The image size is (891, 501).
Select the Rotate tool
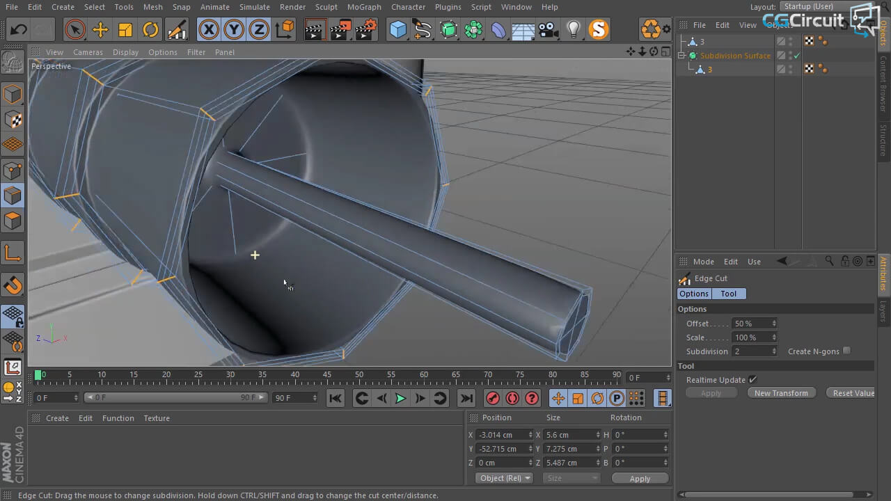(x=150, y=29)
